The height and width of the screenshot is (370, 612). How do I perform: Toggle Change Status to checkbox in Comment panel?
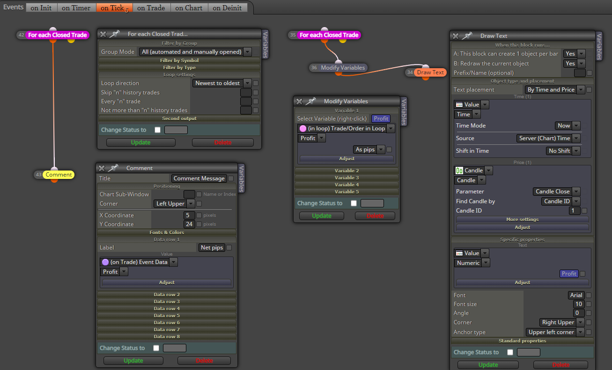(156, 348)
